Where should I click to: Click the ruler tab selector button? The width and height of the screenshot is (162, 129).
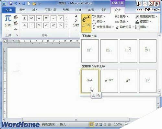5,41
